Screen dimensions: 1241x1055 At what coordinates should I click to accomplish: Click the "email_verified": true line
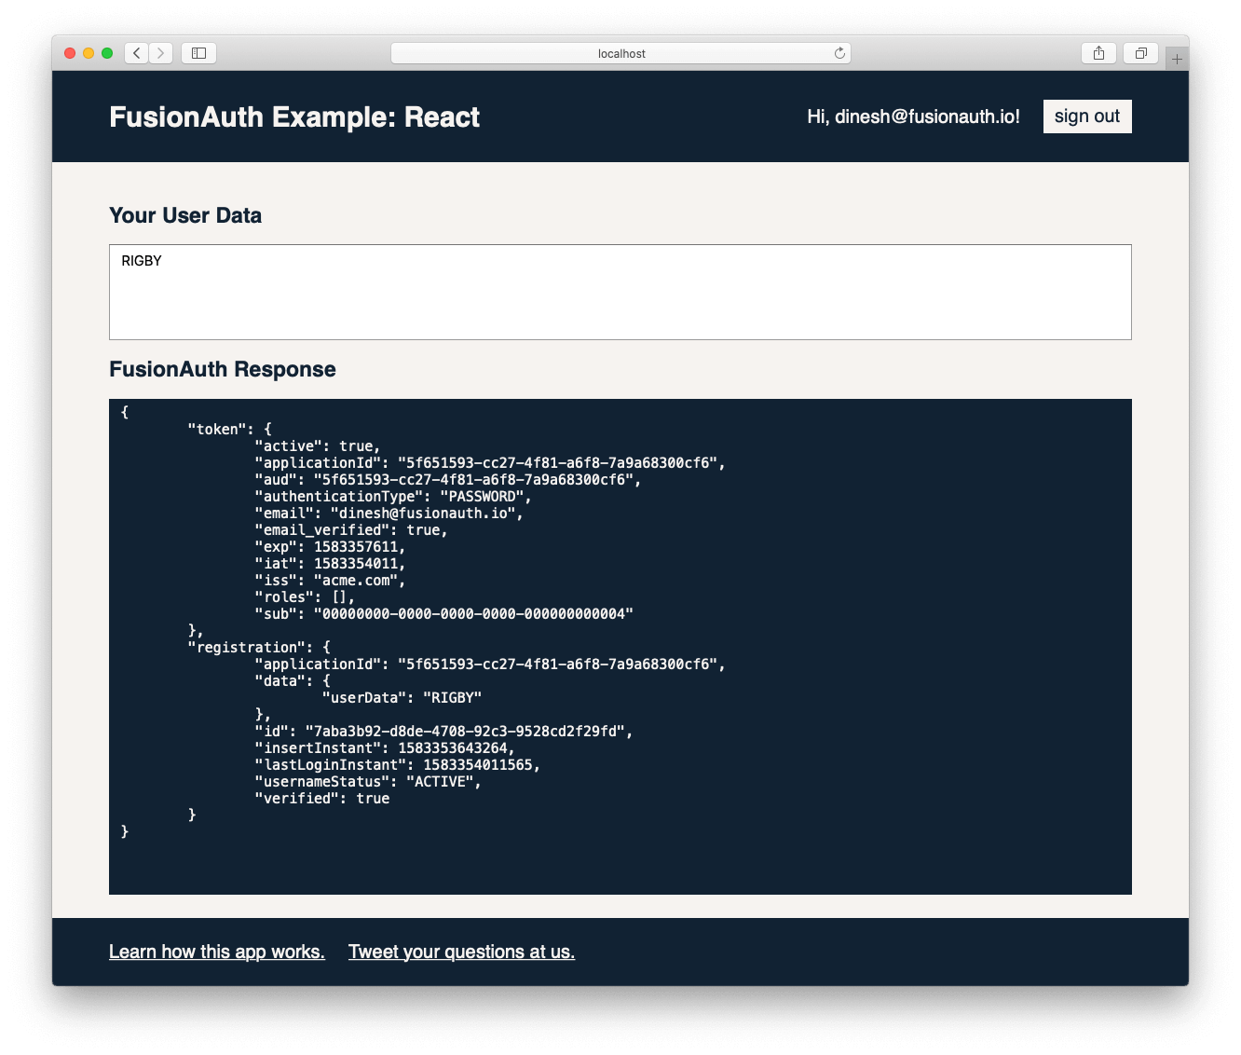351,529
